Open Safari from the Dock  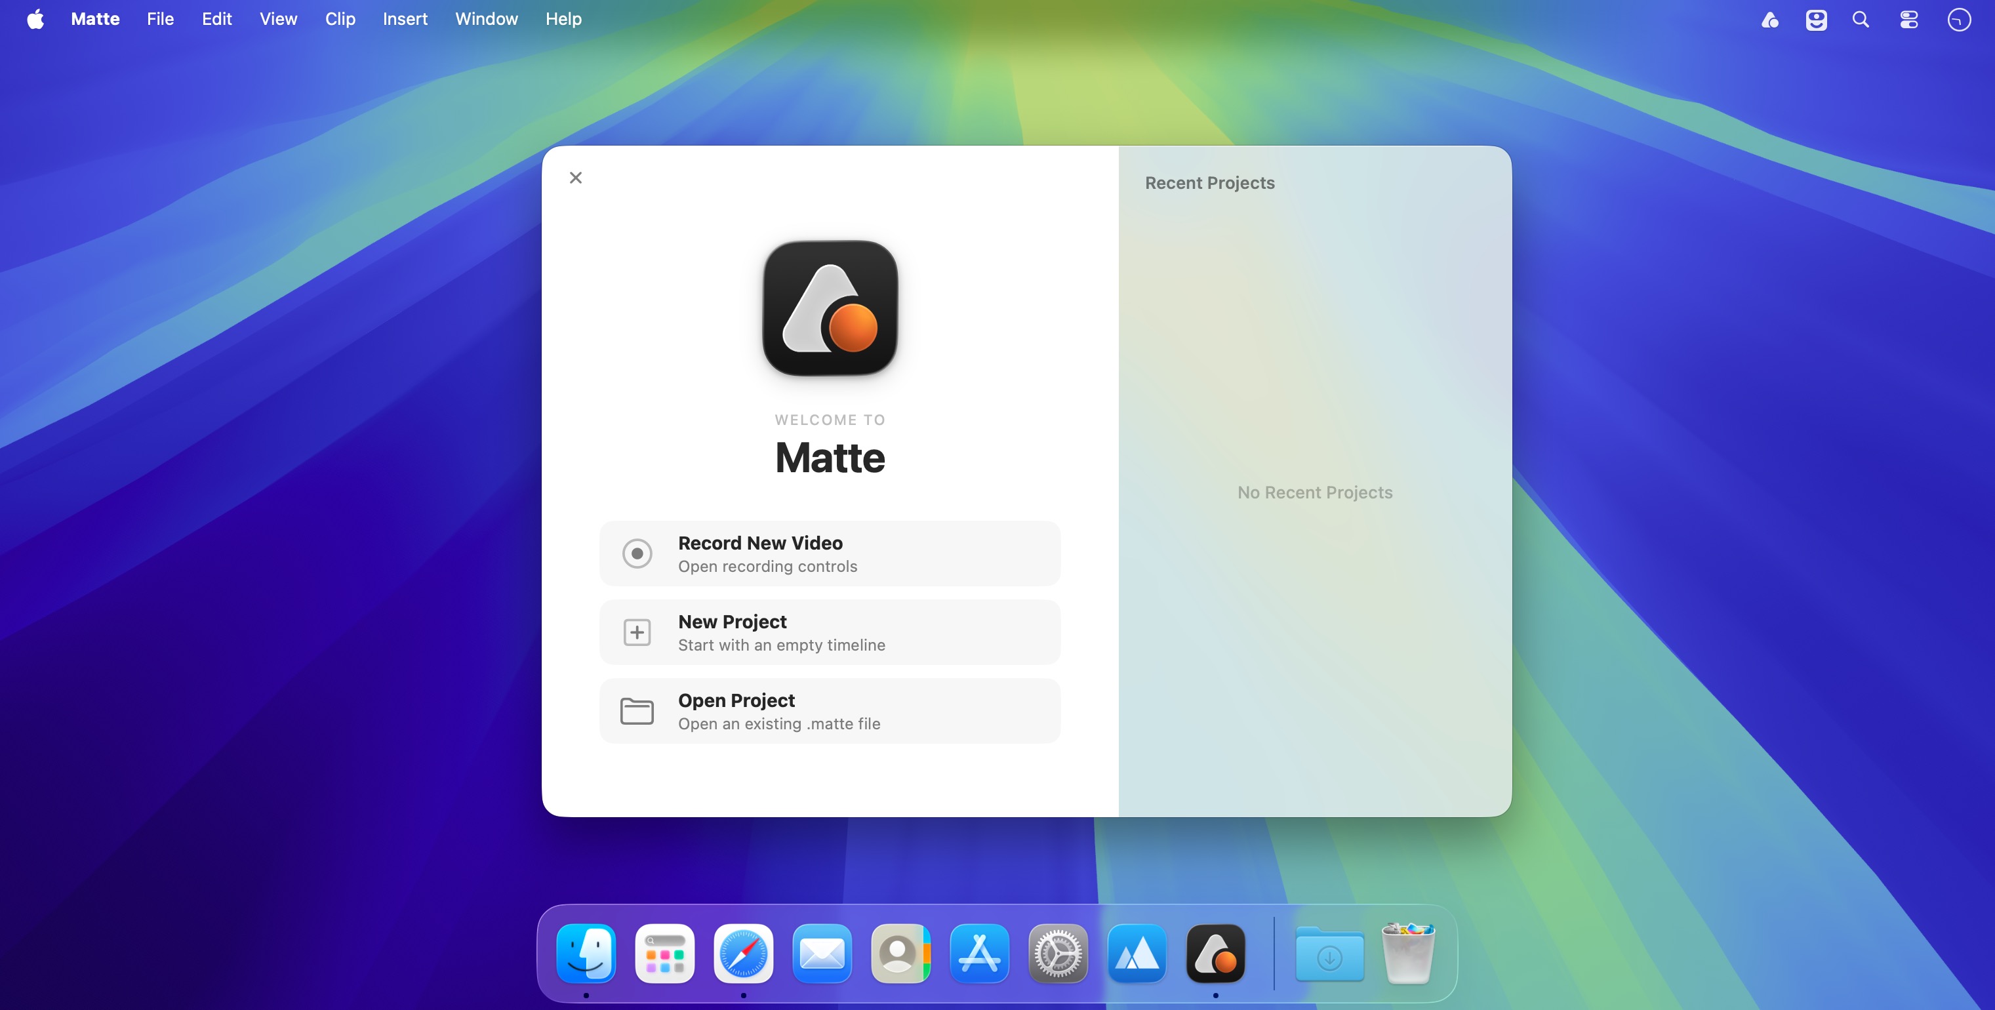(744, 954)
